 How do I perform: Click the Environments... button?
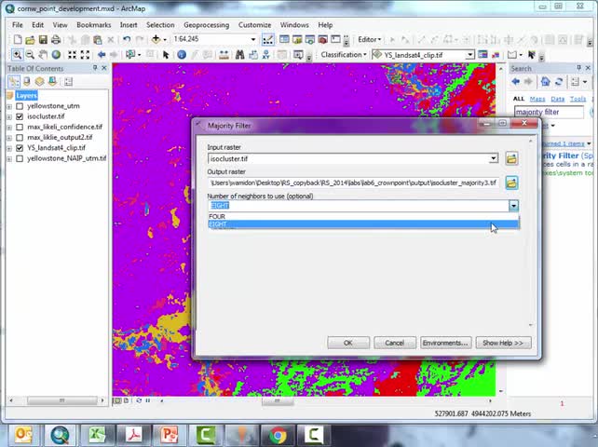point(445,343)
